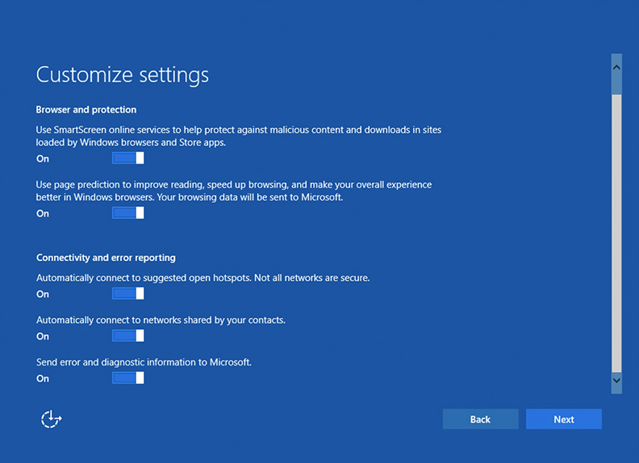Click the suggested open hotspots description text
Image resolution: width=639 pixels, height=463 pixels.
point(203,278)
